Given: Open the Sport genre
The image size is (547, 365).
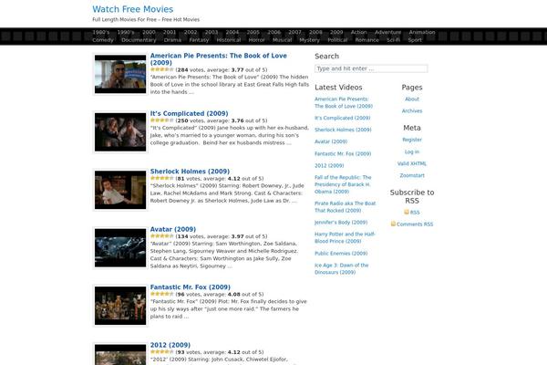Looking at the screenshot, I should (x=415, y=40).
